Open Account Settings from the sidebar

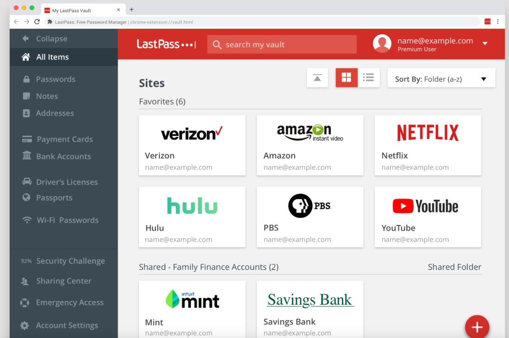coord(67,325)
